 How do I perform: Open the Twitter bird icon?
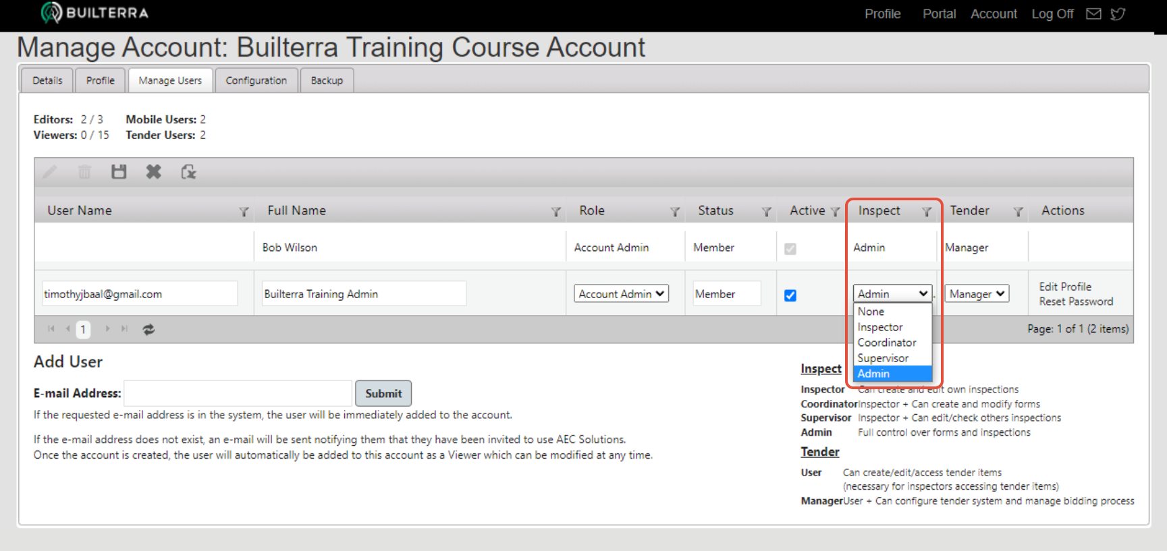point(1118,14)
